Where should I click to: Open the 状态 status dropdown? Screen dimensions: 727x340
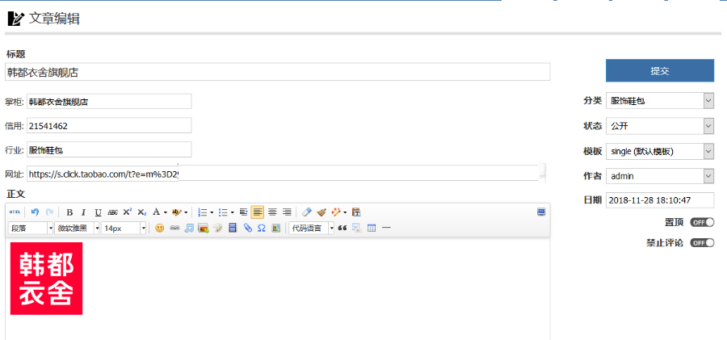tap(660, 126)
